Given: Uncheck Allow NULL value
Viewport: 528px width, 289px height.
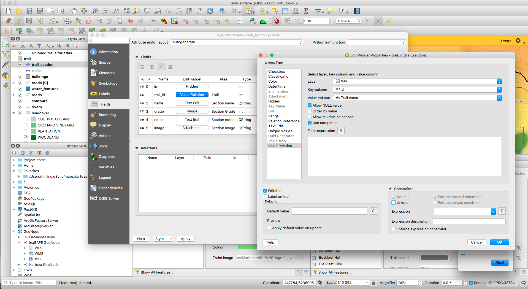Looking at the screenshot, I should click(310, 105).
